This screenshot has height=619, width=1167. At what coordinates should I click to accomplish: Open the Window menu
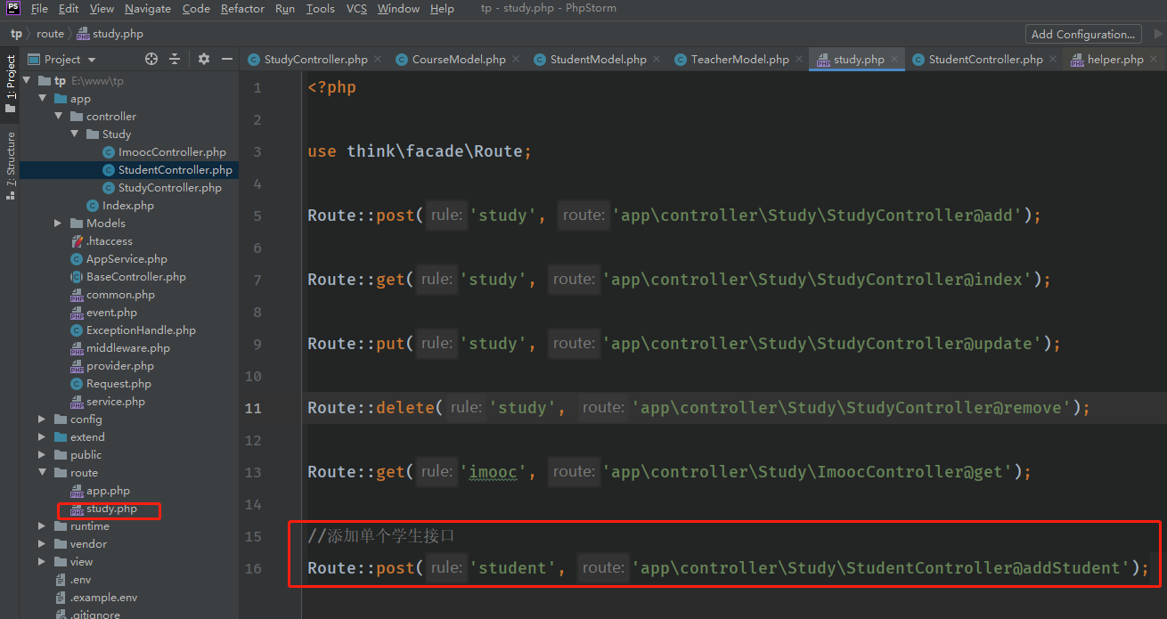pos(398,9)
